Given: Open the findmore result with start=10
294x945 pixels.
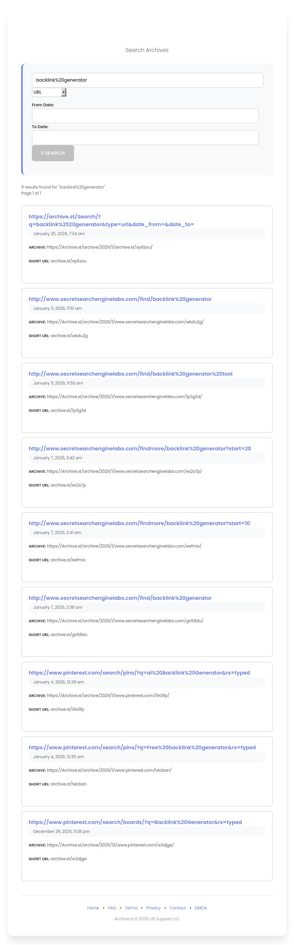Looking at the screenshot, I should tap(139, 523).
